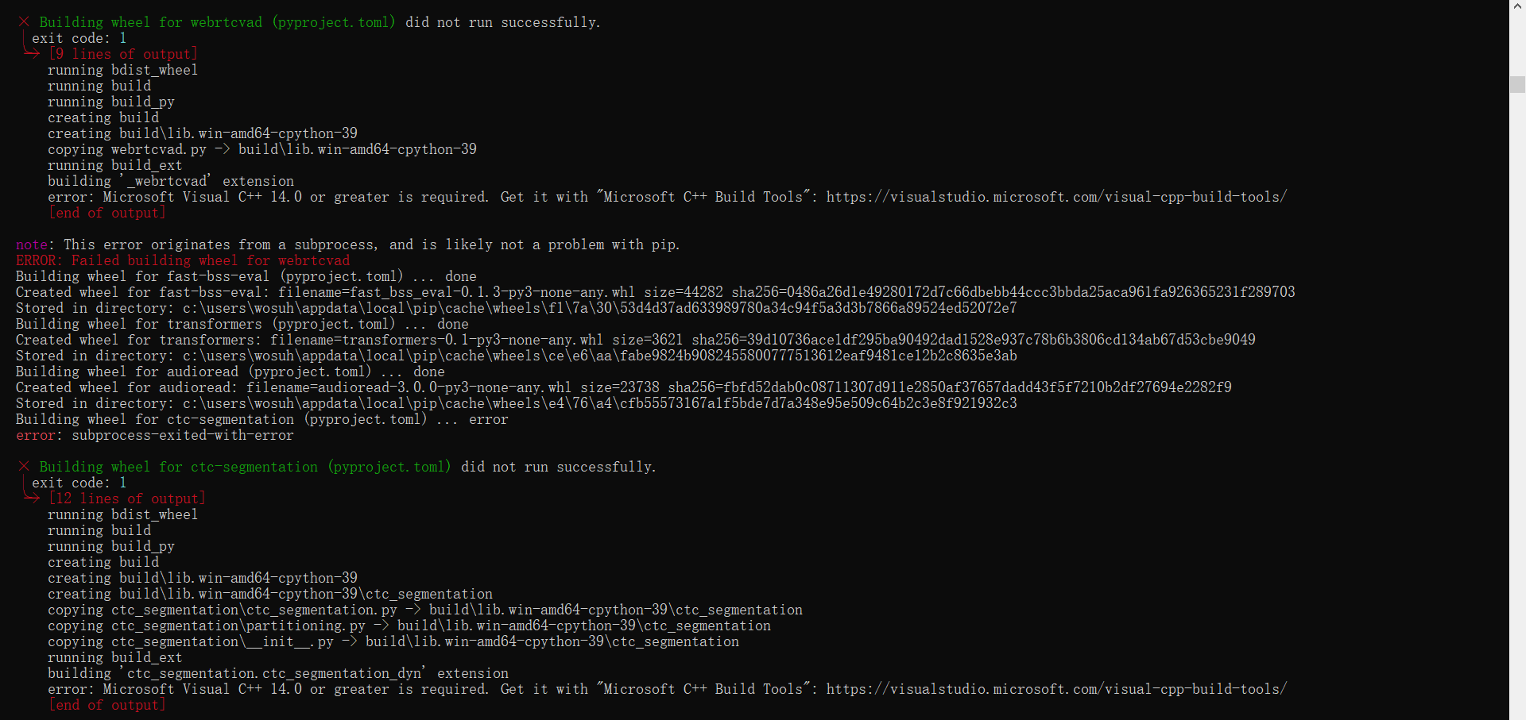Click the scrollbar up arrow
The height and width of the screenshot is (720, 1526).
click(1517, 6)
